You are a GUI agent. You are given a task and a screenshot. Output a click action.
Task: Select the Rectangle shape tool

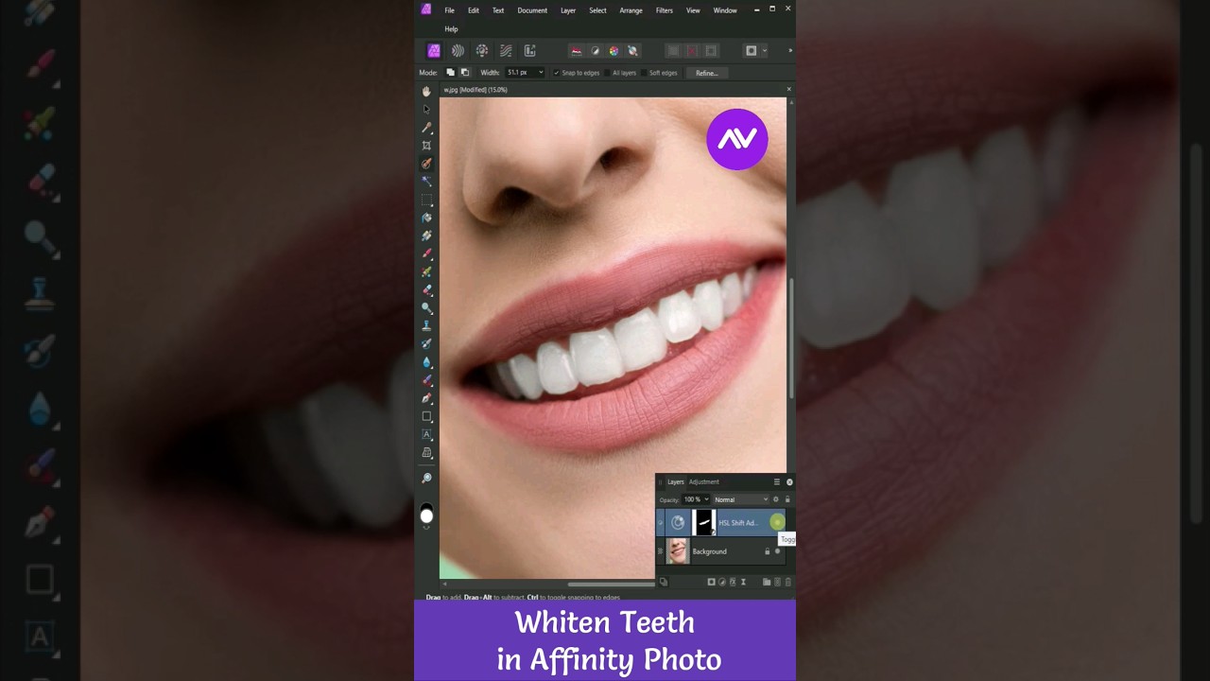(x=426, y=416)
